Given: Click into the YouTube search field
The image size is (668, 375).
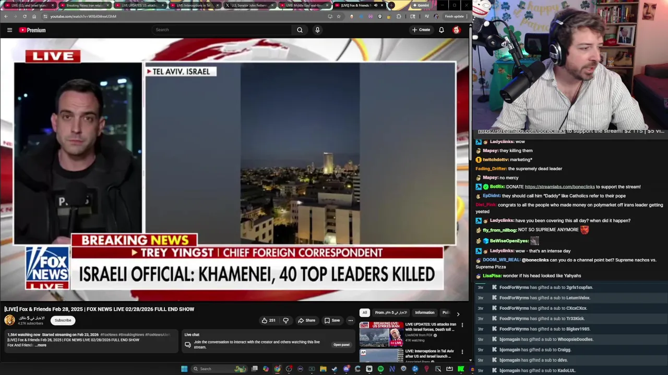Looking at the screenshot, I should [222, 30].
